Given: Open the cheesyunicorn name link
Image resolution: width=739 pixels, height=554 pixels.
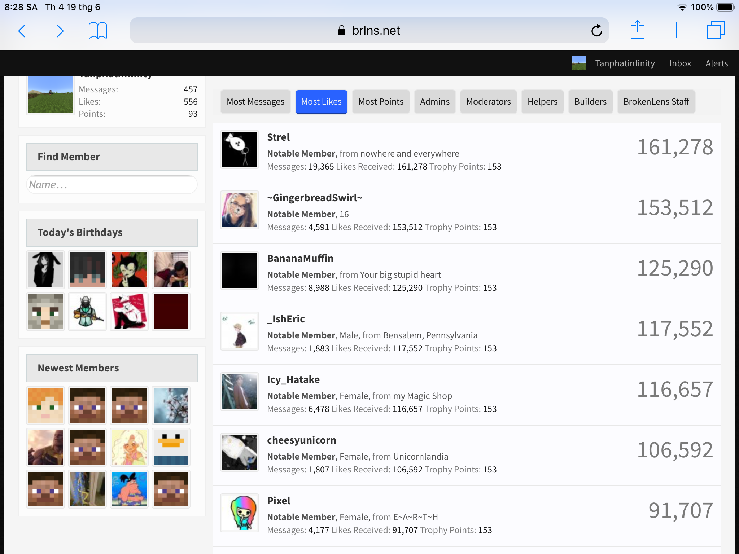Looking at the screenshot, I should coord(302,440).
